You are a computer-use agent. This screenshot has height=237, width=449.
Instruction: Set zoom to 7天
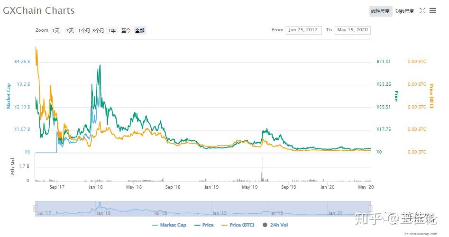70,30
